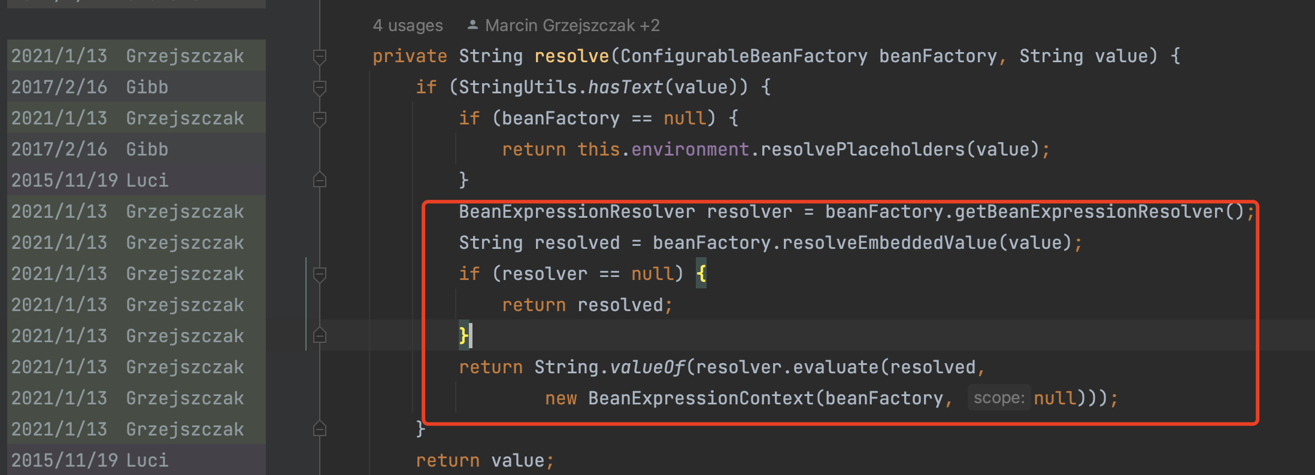Click annotation beside BeanExpressionResolver resolver line

137,211
